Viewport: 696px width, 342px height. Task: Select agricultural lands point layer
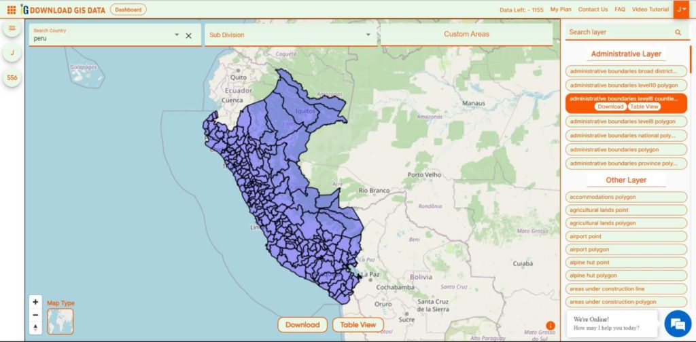pos(626,210)
